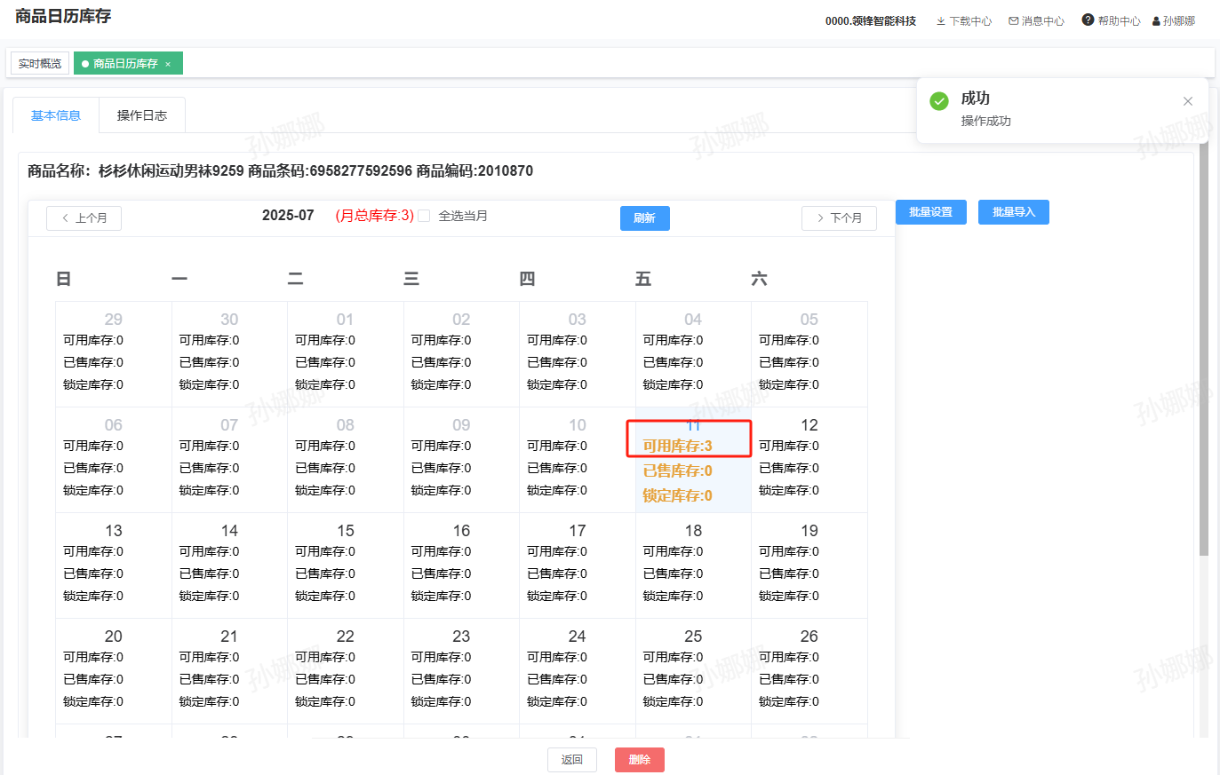This screenshot has height=775, width=1220.
Task: Click the 批量导入 button
Action: click(x=1013, y=212)
